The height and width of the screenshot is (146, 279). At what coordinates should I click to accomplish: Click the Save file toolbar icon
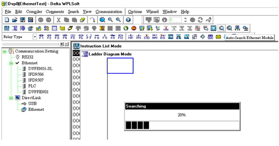[23, 20]
